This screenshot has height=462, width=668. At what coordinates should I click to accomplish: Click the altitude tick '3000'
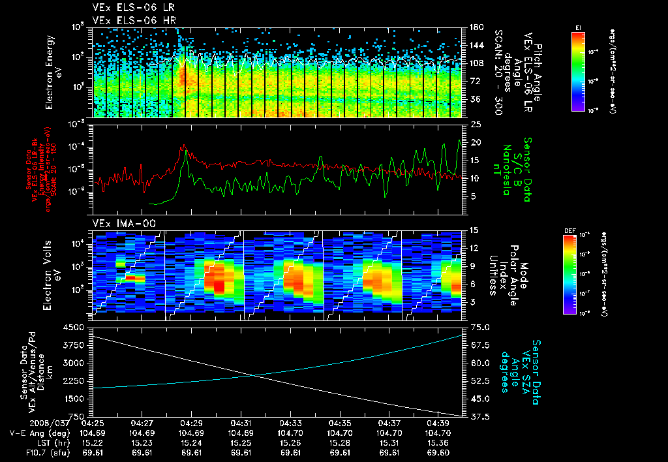73,363
